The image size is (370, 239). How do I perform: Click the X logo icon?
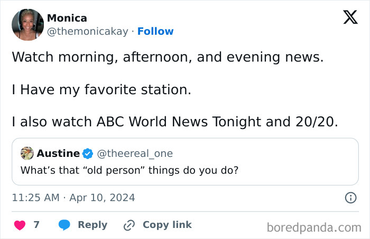(x=350, y=18)
